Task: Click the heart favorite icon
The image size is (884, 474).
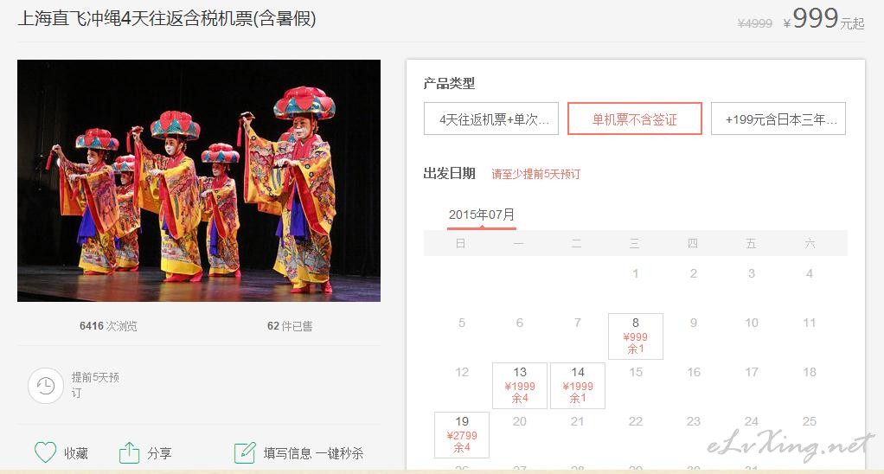Action: pos(46,452)
